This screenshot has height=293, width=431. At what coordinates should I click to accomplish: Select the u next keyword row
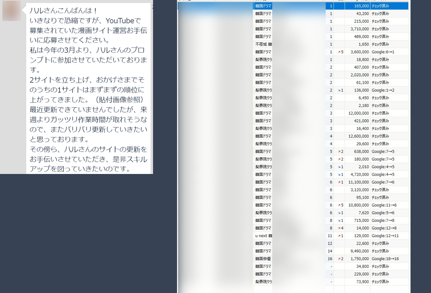pos(263,236)
